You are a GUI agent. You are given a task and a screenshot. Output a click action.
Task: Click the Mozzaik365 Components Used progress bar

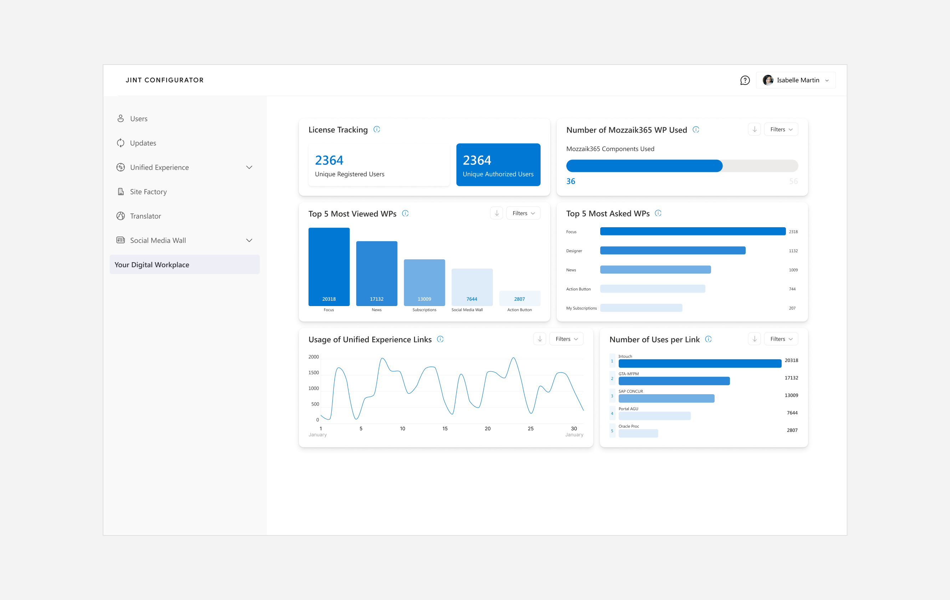pyautogui.click(x=682, y=166)
